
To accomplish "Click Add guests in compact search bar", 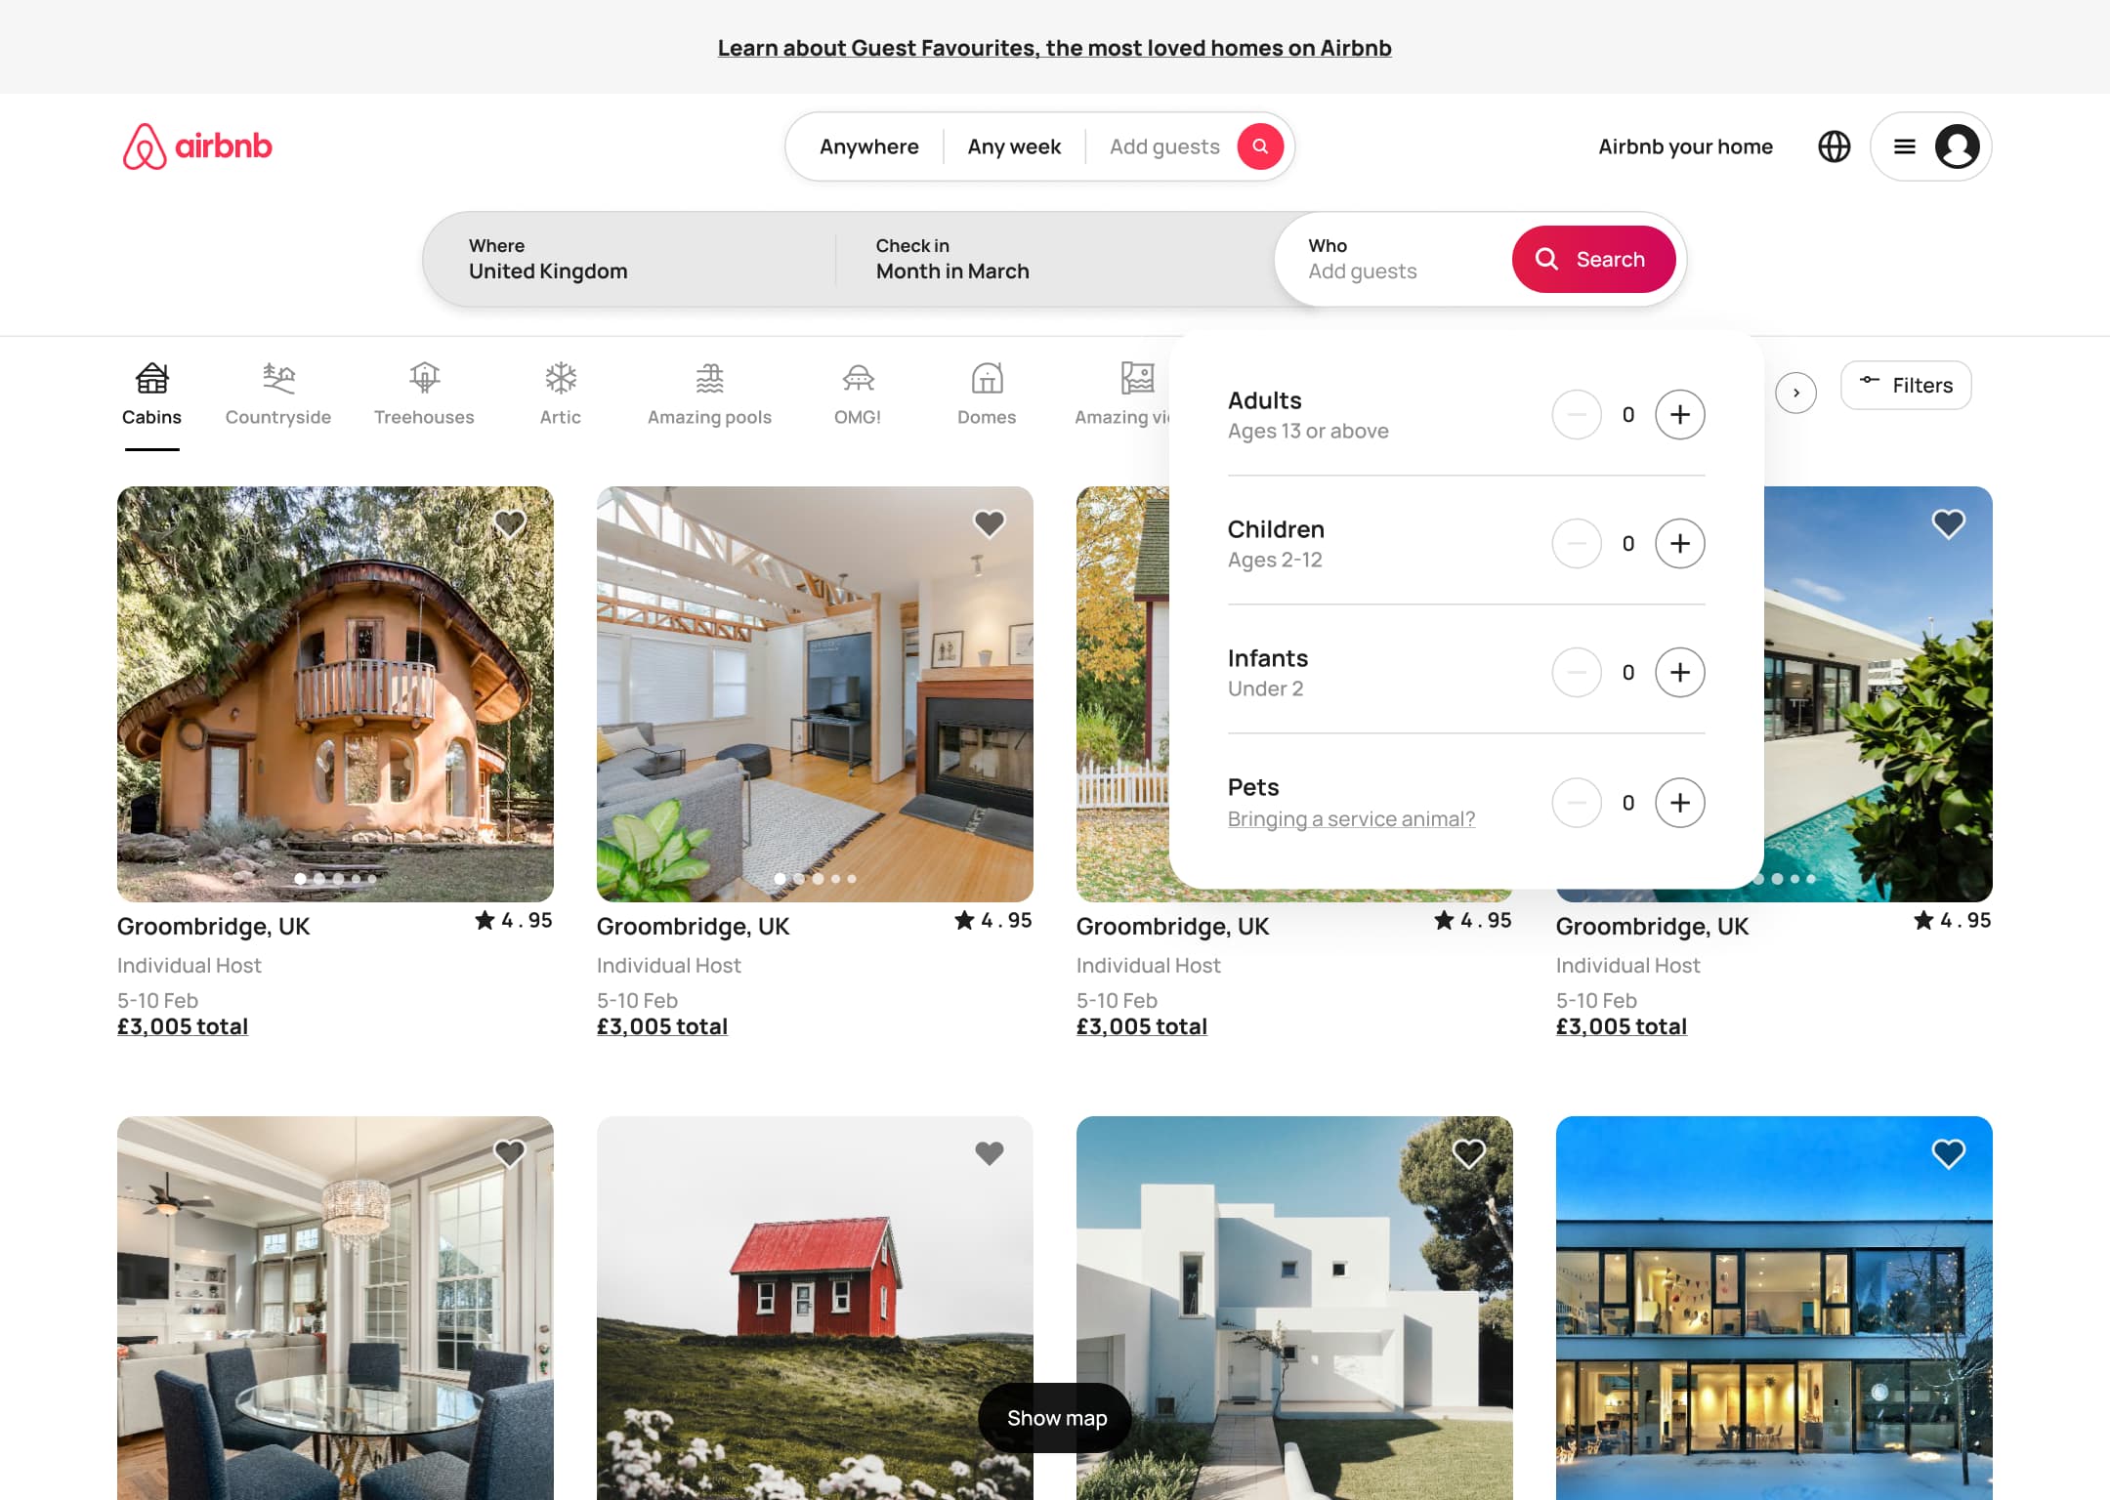I will (1164, 146).
